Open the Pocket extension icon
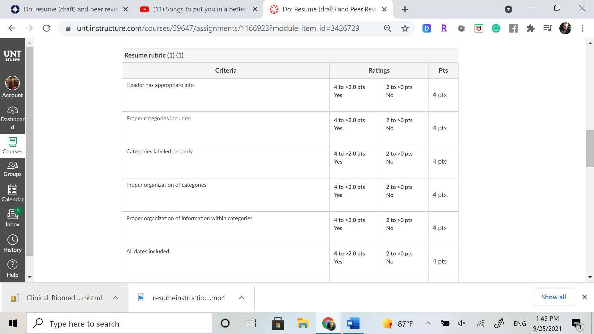Image resolution: width=594 pixels, height=334 pixels. pyautogui.click(x=479, y=28)
